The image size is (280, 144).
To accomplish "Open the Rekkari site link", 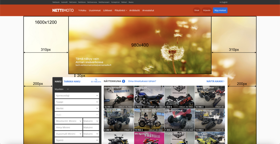I will coord(124,2).
